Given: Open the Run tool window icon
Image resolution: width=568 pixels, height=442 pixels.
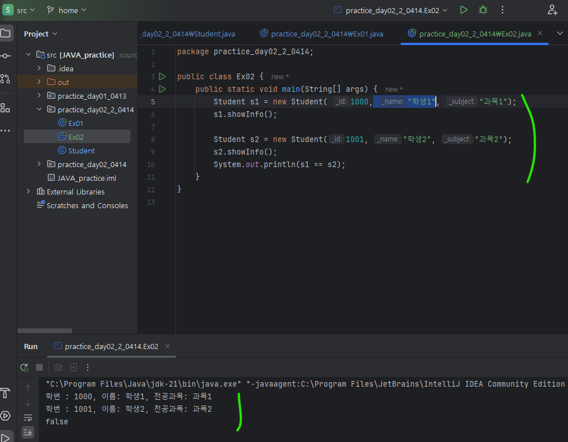Looking at the screenshot, I should (6, 437).
